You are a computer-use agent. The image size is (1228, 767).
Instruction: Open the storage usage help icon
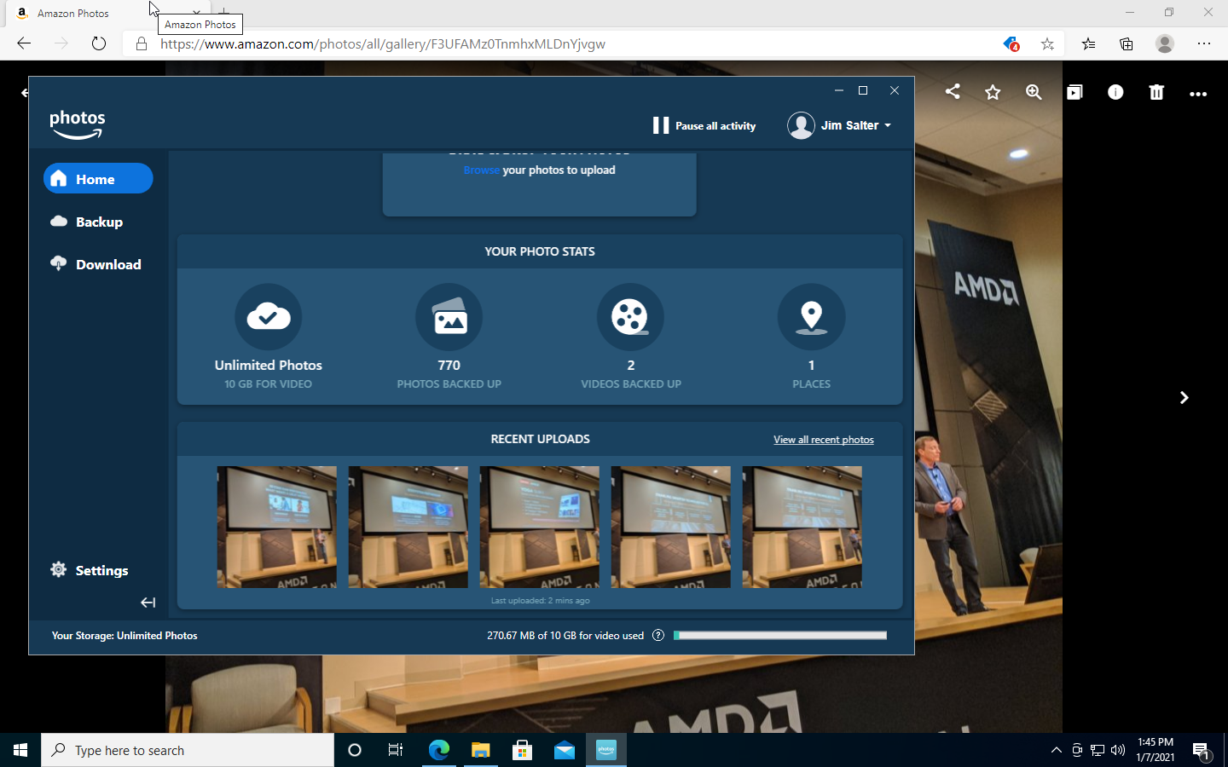coord(657,635)
